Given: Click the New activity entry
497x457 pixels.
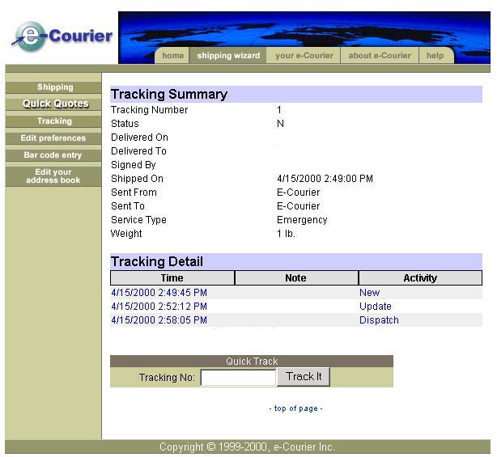Looking at the screenshot, I should 369,293.
